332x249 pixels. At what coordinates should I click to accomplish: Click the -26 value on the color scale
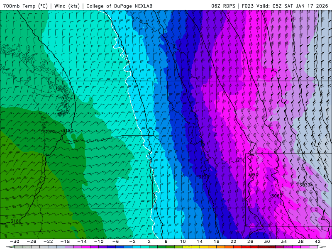pyautogui.click(x=32, y=242)
